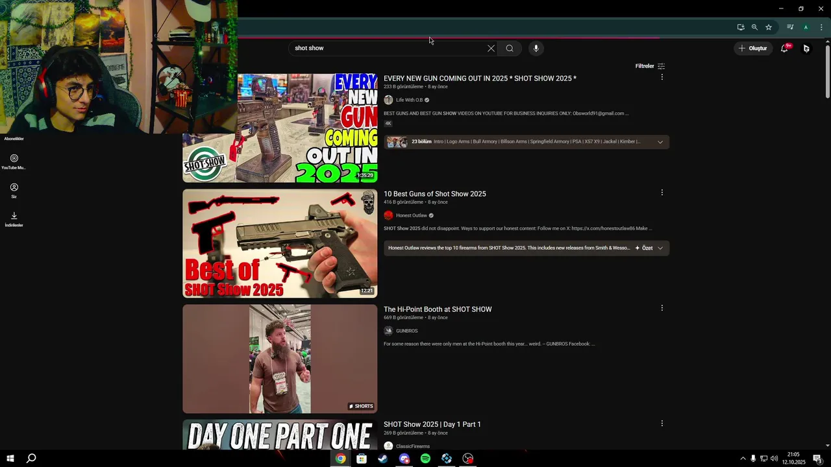Open EVERY NEW GUN COMING OUT IN 2025 title

click(480, 78)
